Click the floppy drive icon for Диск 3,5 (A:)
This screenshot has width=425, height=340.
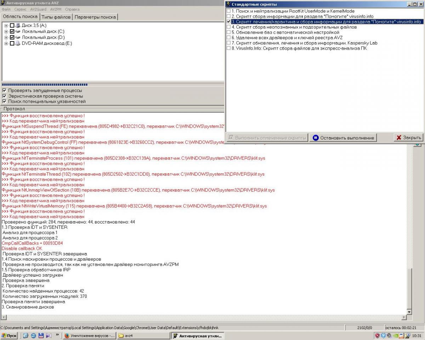pyautogui.click(x=18, y=25)
